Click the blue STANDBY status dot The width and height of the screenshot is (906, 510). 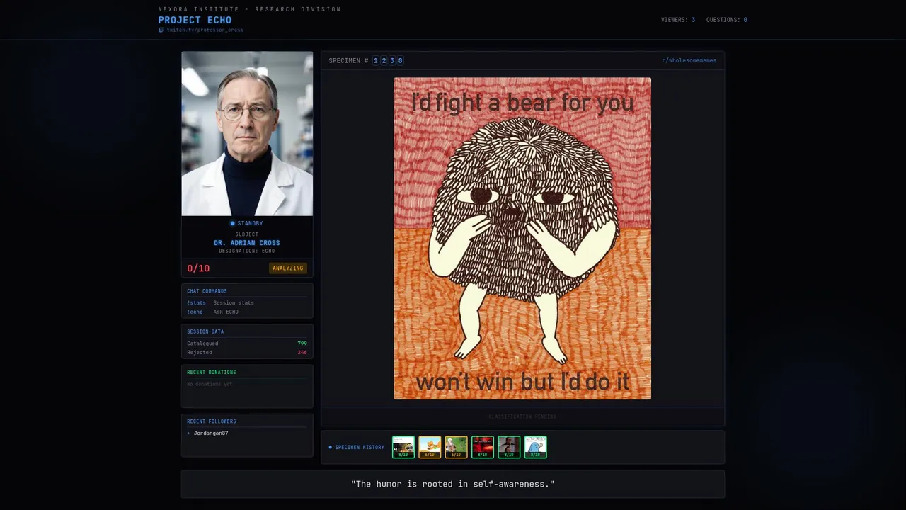click(x=232, y=224)
